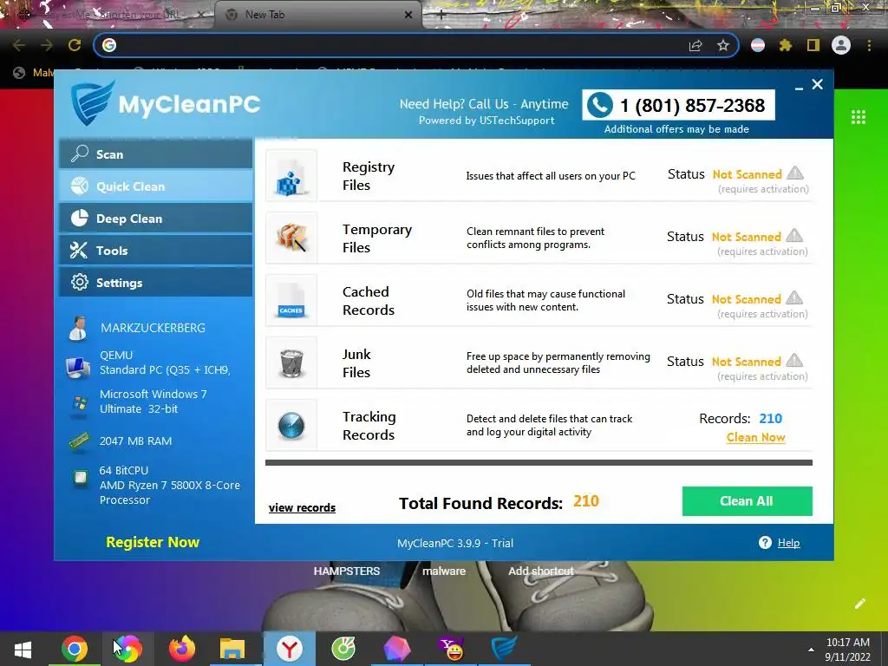Viewport: 888px width, 666px height.
Task: Open the Tools section
Action: coord(156,251)
